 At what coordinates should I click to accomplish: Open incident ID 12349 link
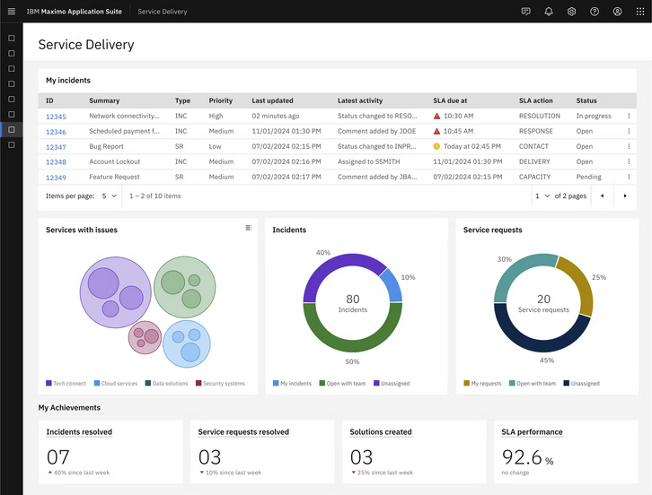tap(56, 178)
